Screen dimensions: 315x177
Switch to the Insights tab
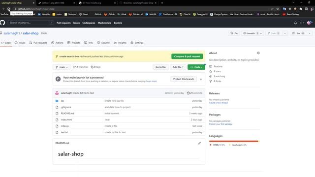coord(120,43)
